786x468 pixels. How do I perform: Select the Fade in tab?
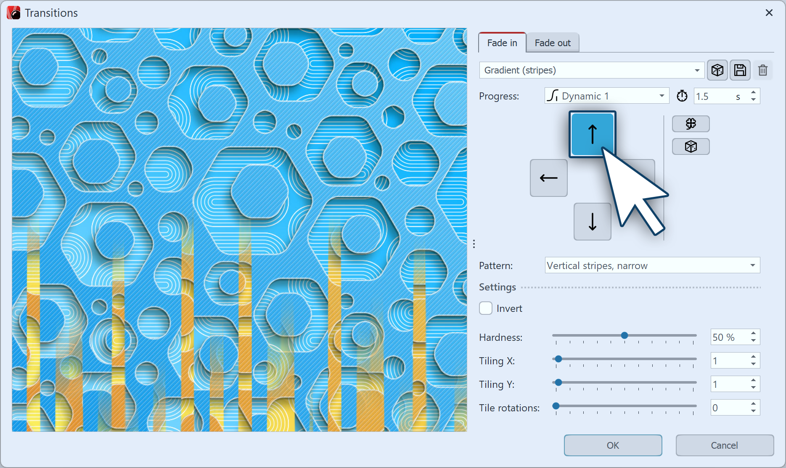pyautogui.click(x=502, y=43)
